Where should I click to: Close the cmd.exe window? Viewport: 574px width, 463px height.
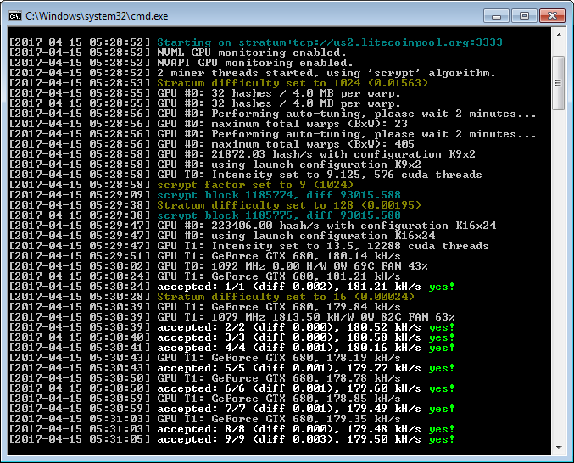[x=552, y=16]
